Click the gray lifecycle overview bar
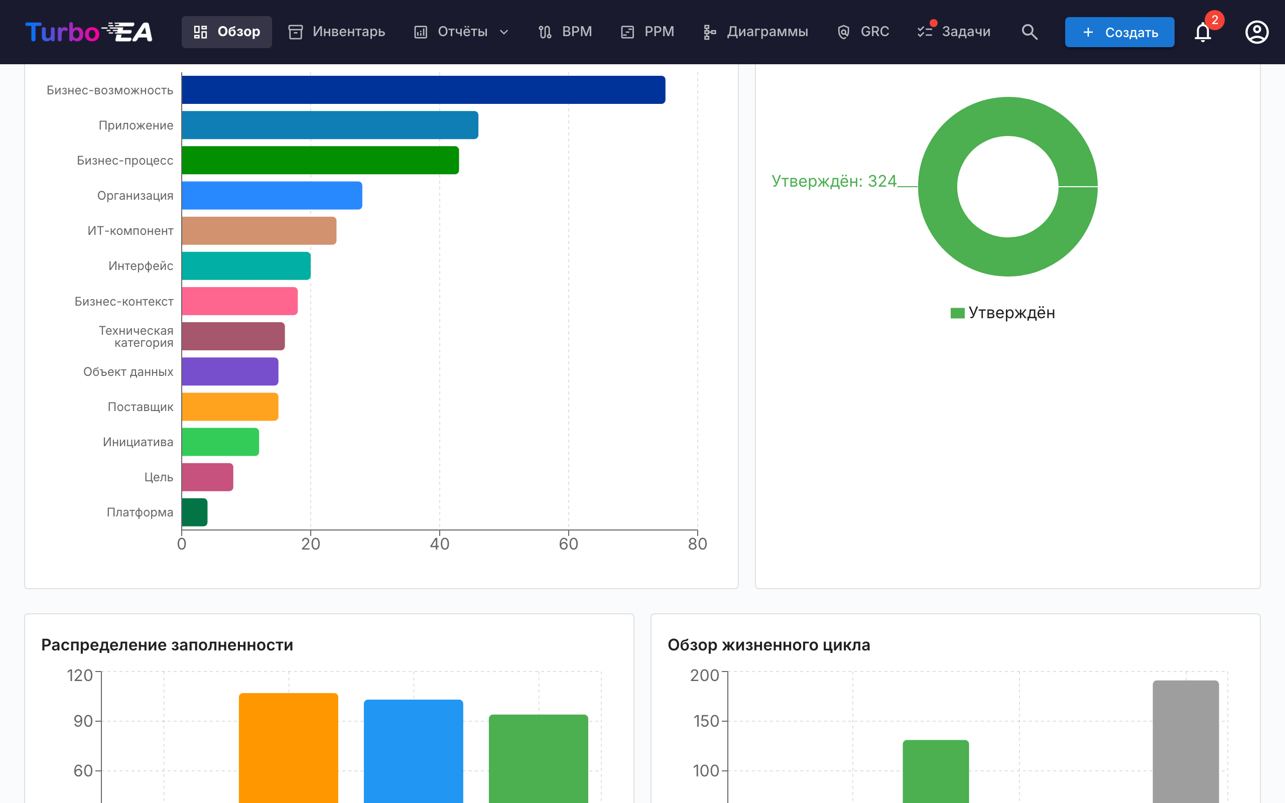Screen dimensions: 1285x803 (1186, 741)
